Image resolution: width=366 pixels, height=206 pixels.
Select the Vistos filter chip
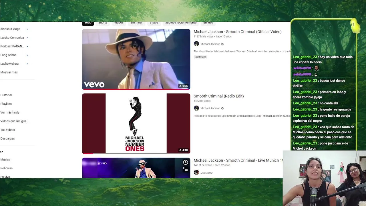pyautogui.click(x=154, y=23)
